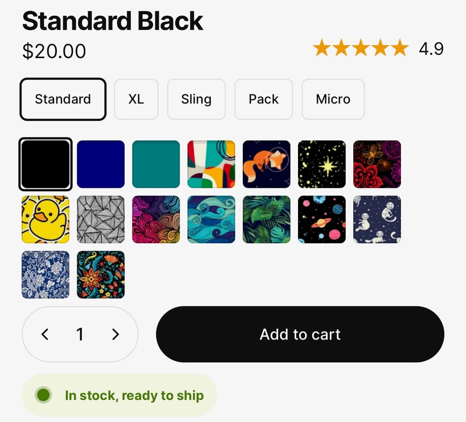Select the blue paisley fabric swatch
The height and width of the screenshot is (422, 466).
(x=45, y=275)
